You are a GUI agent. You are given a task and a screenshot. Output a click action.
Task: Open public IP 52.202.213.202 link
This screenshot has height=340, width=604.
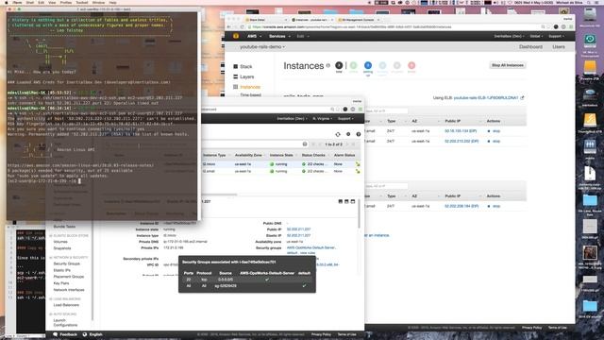coord(461,141)
